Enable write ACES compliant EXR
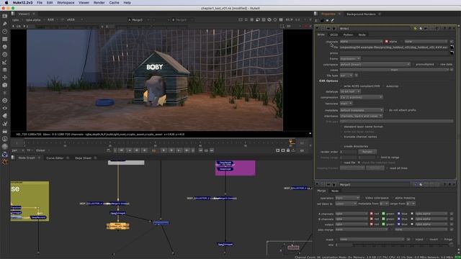Viewport: 461px width, 259px height. click(x=341, y=86)
